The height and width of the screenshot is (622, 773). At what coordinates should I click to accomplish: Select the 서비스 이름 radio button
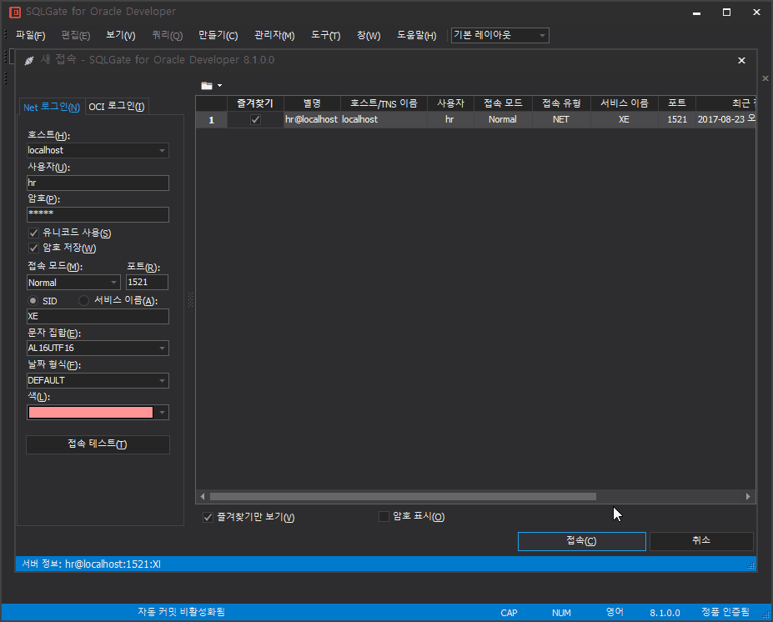pyautogui.click(x=84, y=301)
